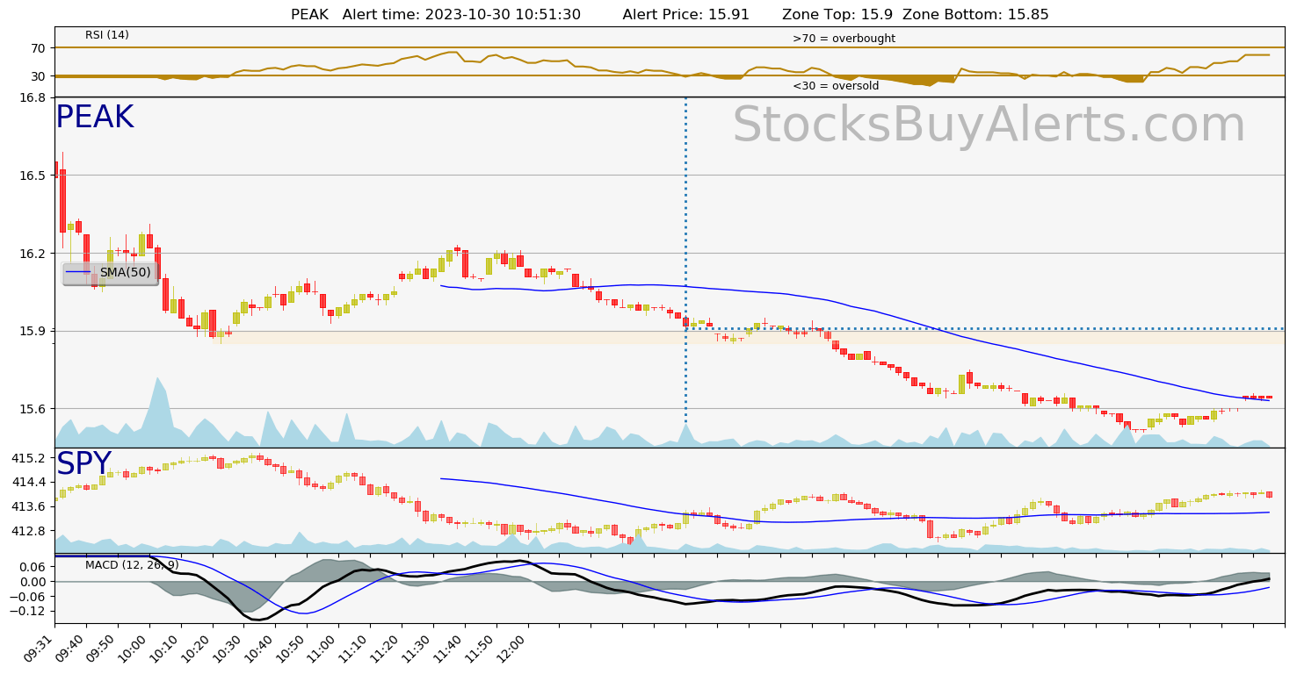Click the 15.9 price axis label

point(33,331)
